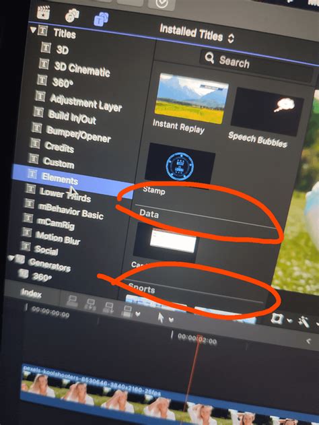Click the white card thumbnail under Data

[x=166, y=242]
